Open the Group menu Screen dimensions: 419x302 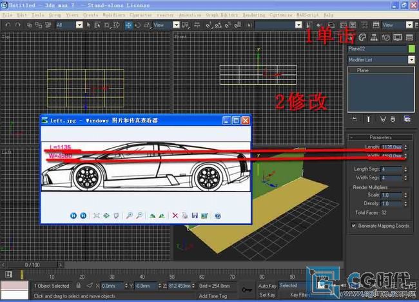pyautogui.click(x=55, y=15)
